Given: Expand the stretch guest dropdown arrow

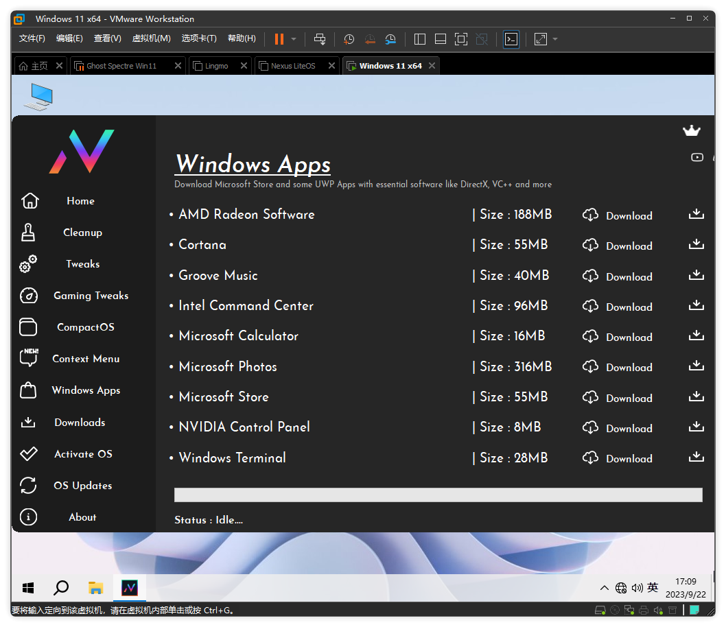Looking at the screenshot, I should coord(555,39).
